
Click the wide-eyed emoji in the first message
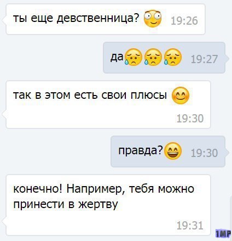153,19
